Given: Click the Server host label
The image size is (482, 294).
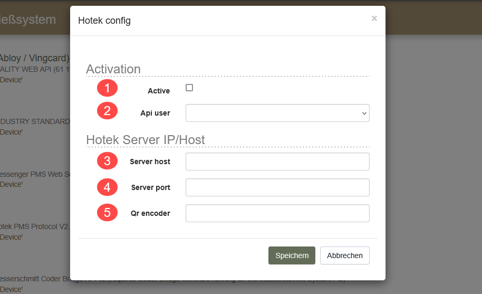Looking at the screenshot, I should click(150, 162).
